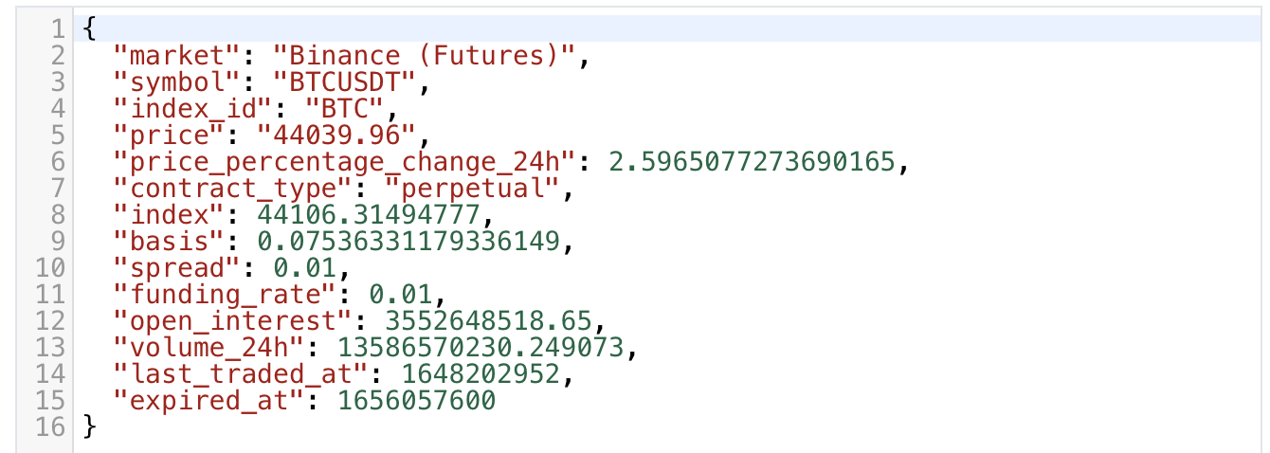Click the funding_rate value 0.01

400,295
